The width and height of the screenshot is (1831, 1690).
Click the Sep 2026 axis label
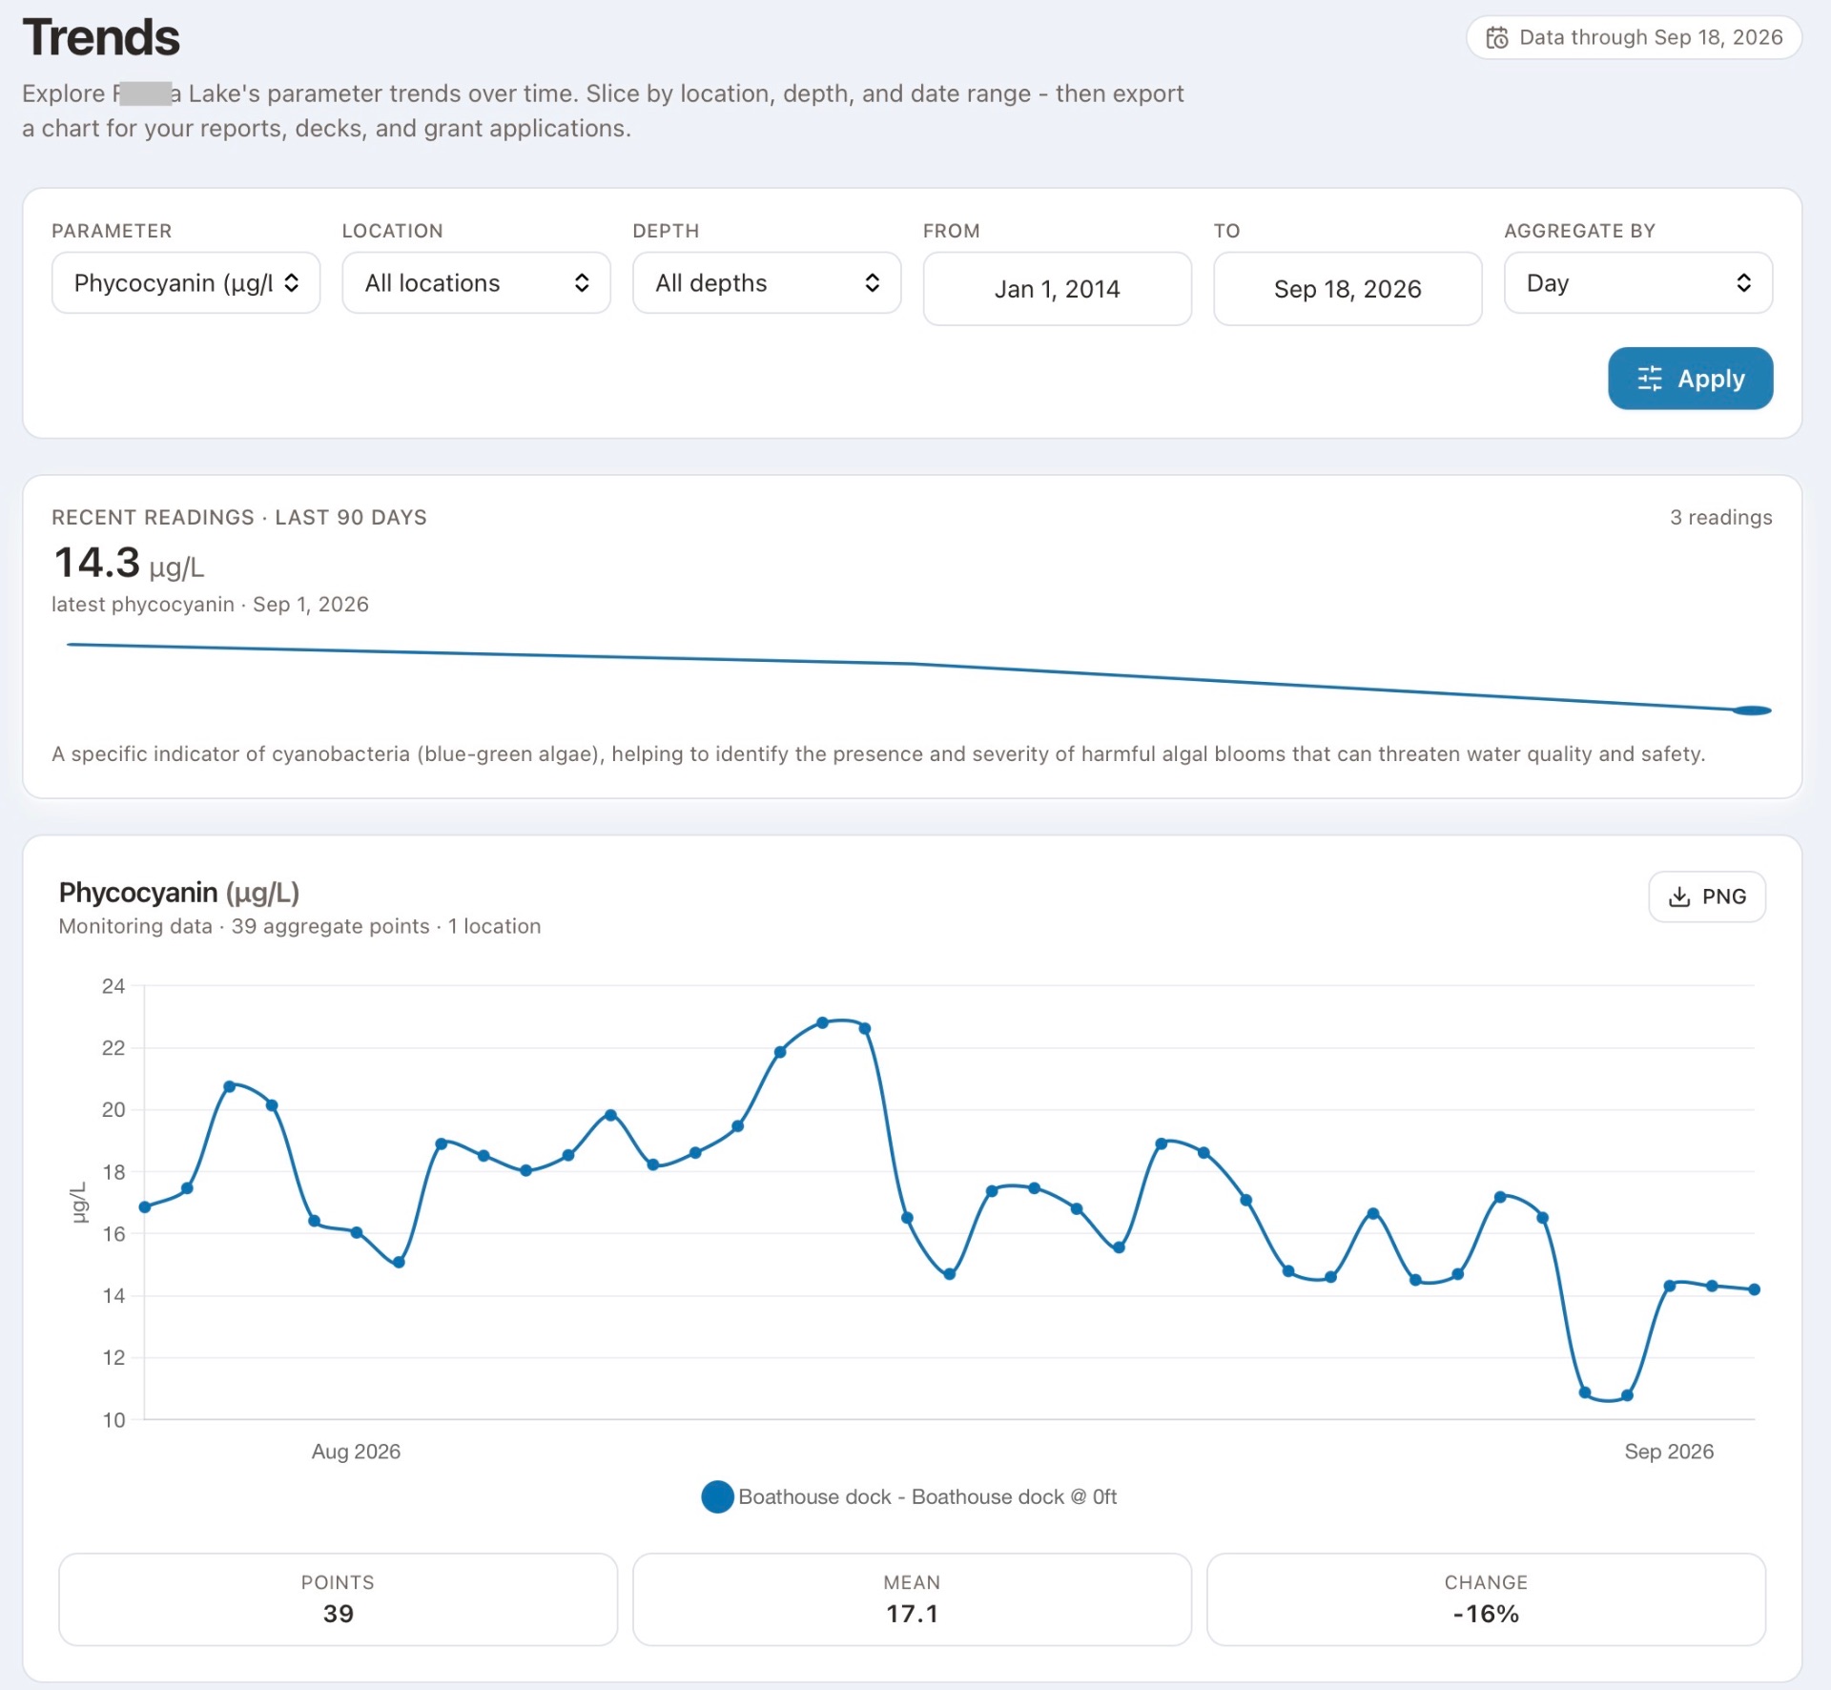tap(1669, 1452)
